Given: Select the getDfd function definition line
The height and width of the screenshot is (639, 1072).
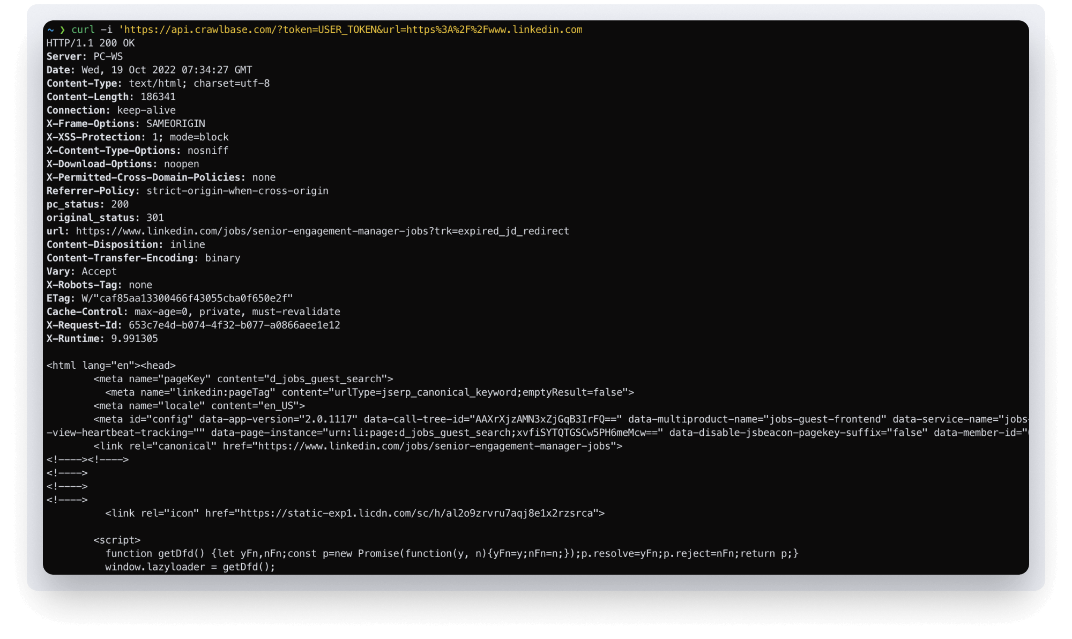Looking at the screenshot, I should click(450, 553).
